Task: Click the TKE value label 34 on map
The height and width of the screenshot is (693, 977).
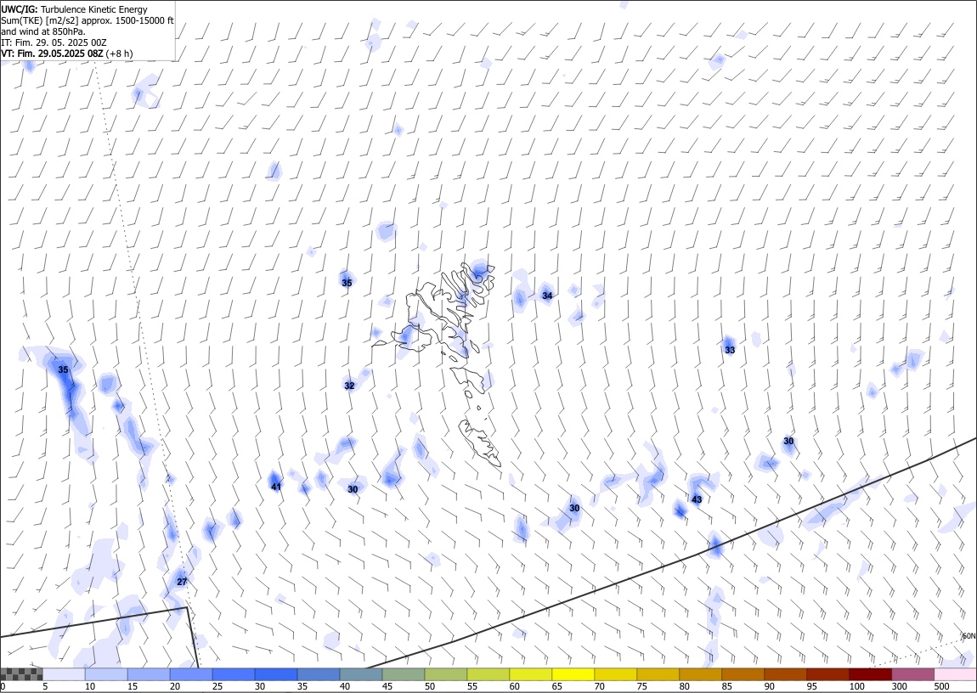Action: [x=547, y=296]
